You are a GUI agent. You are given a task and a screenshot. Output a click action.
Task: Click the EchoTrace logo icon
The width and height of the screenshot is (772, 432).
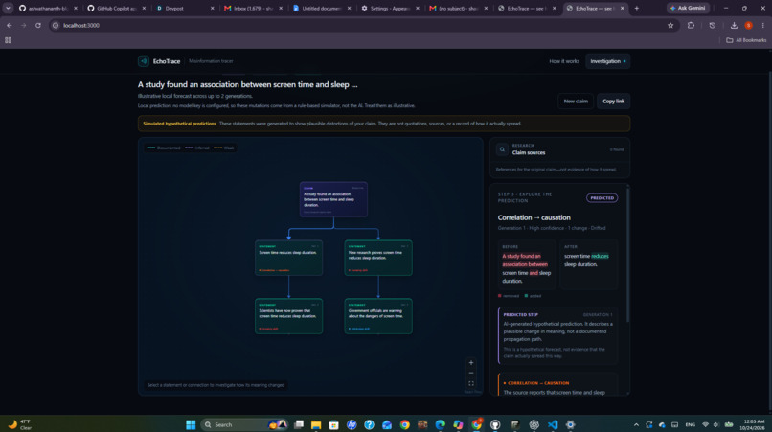(x=144, y=61)
